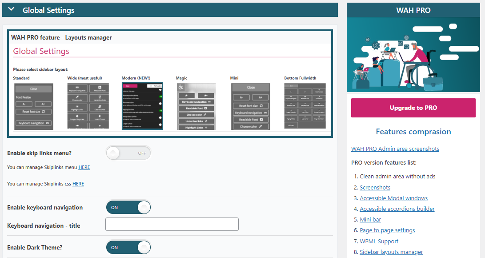Viewport: 485px width, 258px height.
Task: Click the Keyboard navigation title input field
Action: [x=172, y=224]
